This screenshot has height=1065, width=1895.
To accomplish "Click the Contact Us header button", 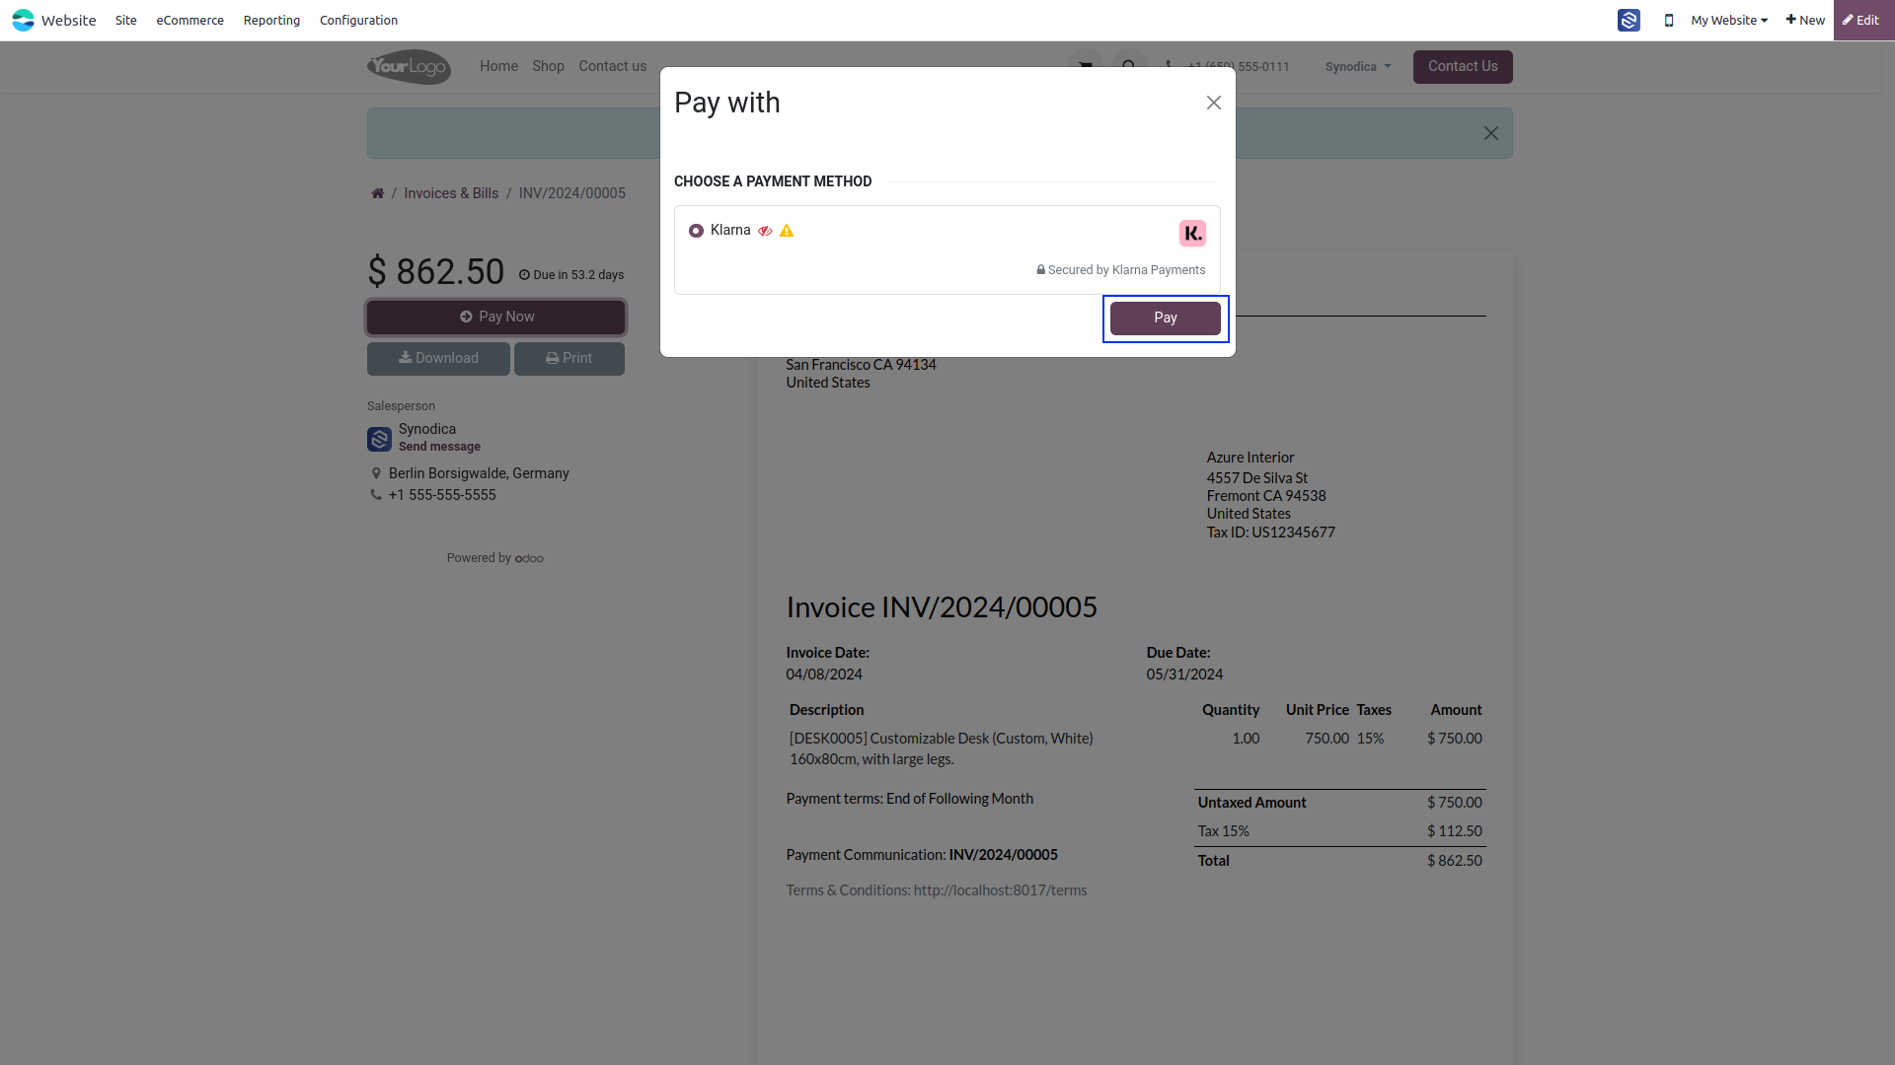I will tap(1463, 67).
